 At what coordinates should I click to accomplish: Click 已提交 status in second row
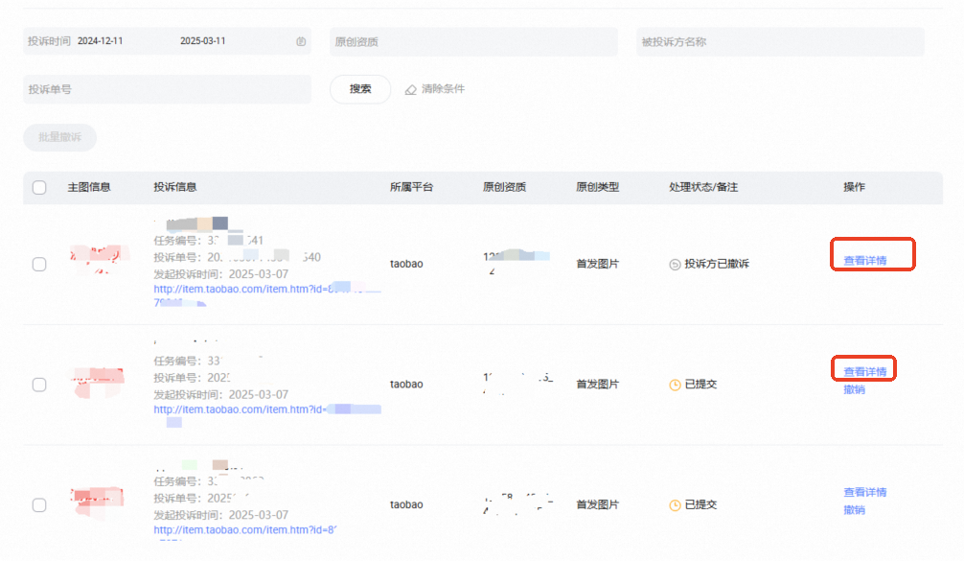700,385
